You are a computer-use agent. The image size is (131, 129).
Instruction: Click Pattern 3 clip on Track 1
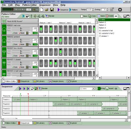coord(93,99)
